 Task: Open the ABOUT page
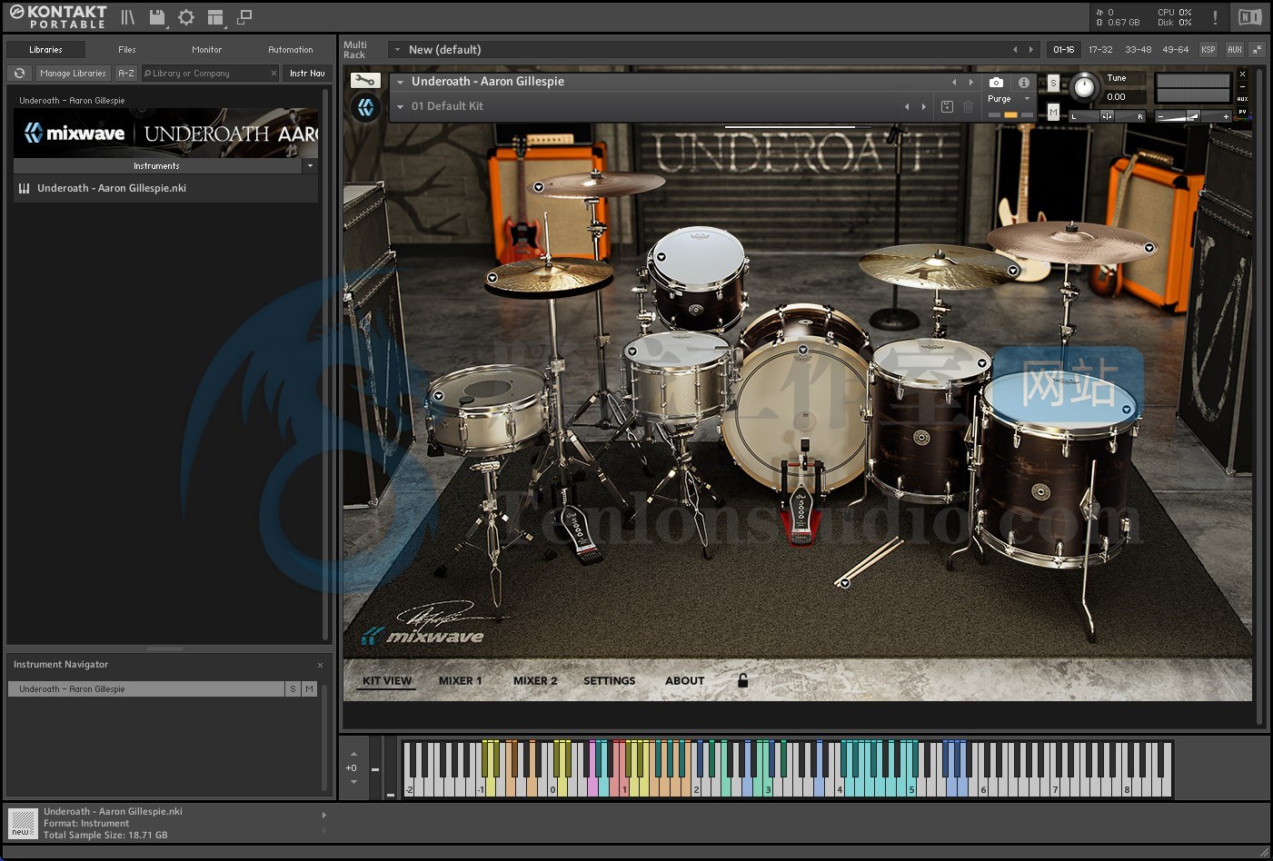click(685, 680)
